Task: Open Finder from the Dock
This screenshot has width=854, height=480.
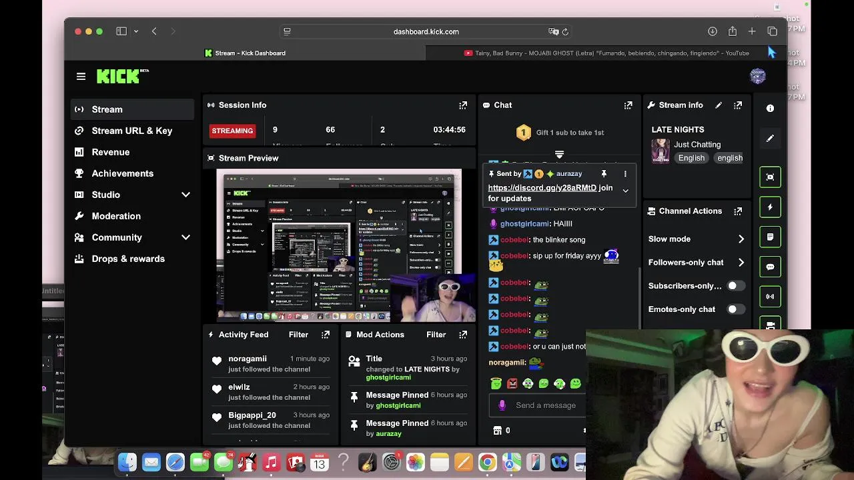Action: pos(127,462)
